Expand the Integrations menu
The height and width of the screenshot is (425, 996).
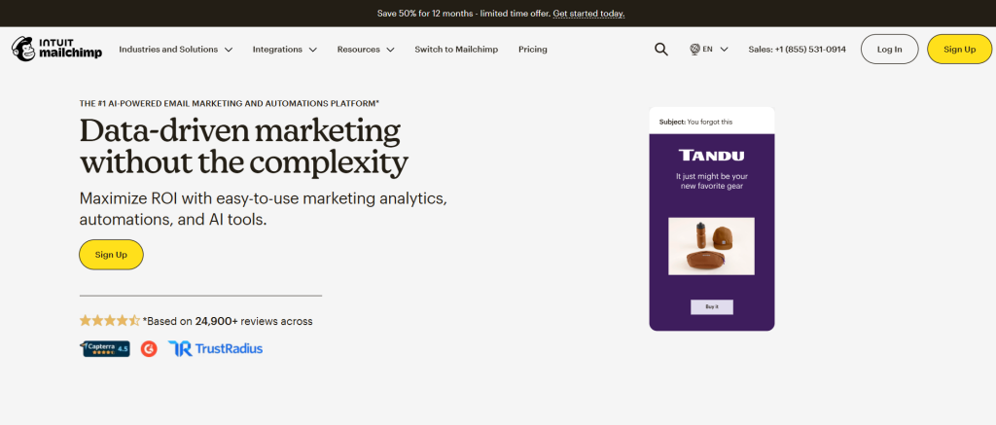(x=285, y=50)
